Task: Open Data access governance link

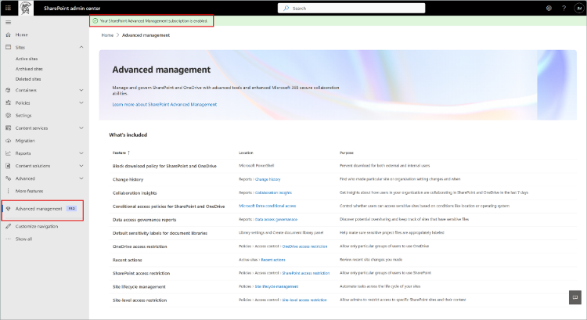Action: 276,219
